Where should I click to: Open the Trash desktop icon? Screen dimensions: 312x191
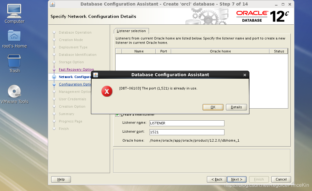click(x=14, y=64)
